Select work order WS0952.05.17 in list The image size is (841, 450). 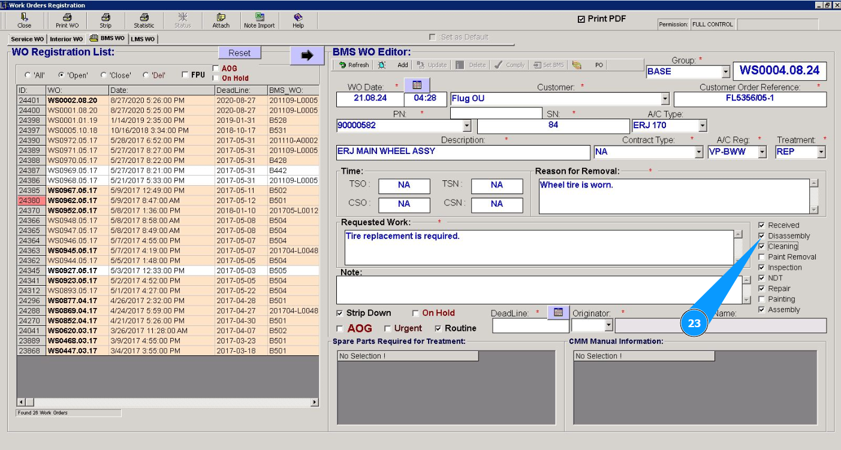tap(72, 210)
